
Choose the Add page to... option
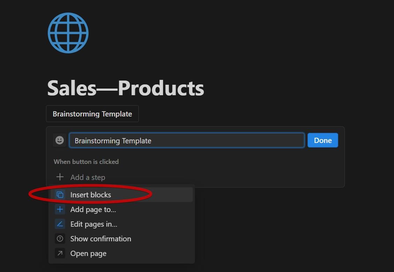pos(93,209)
